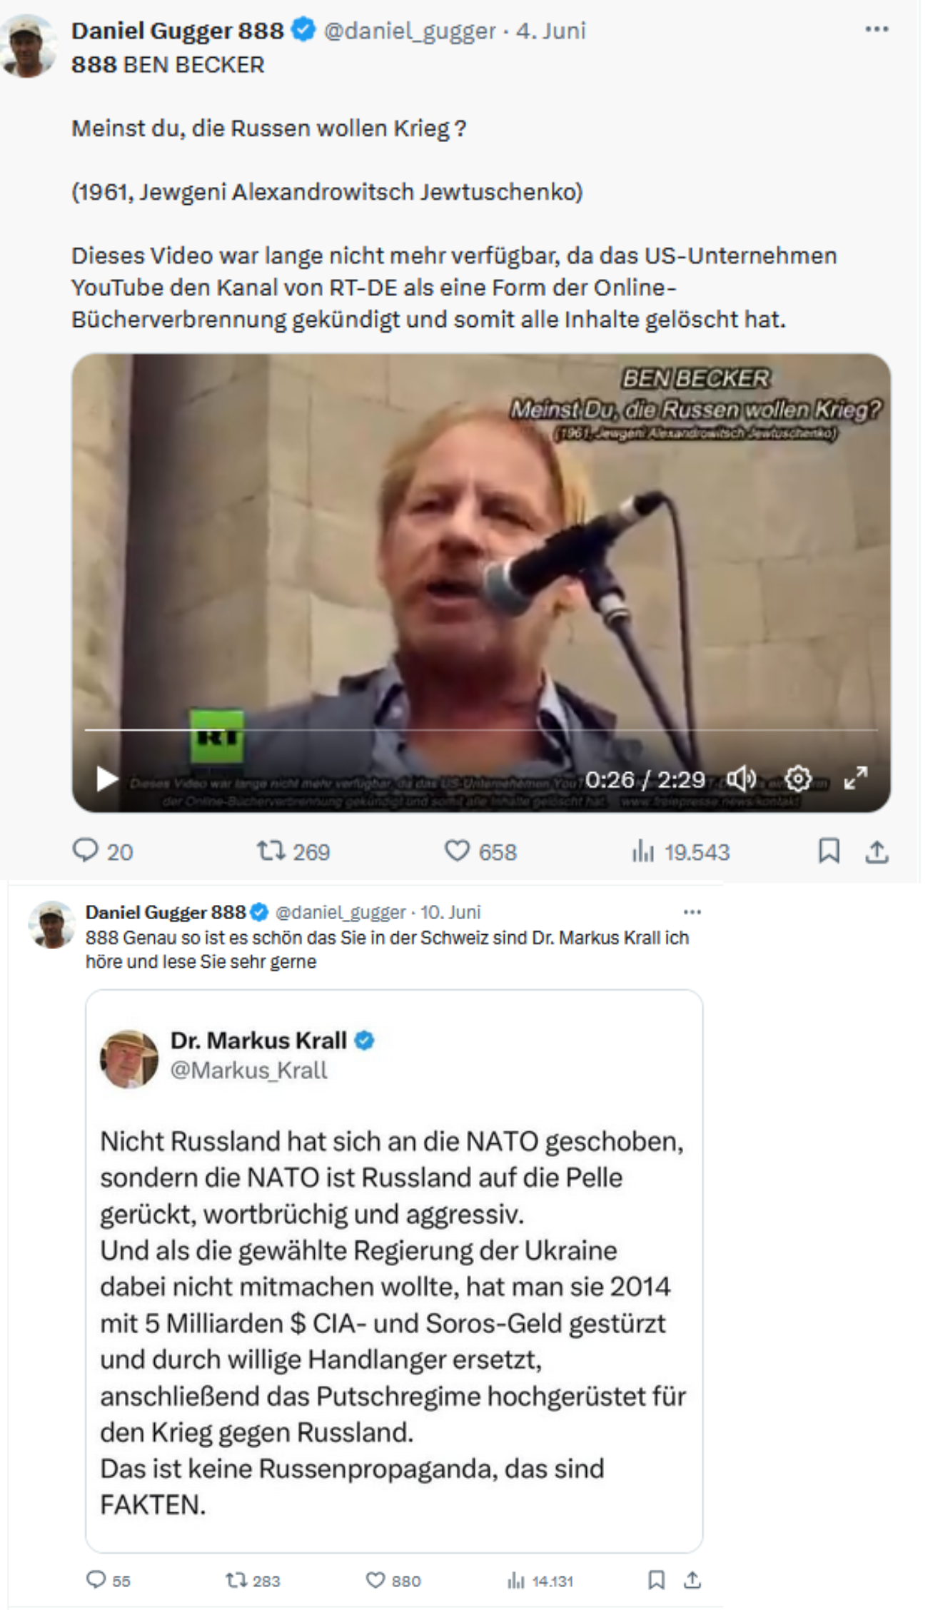View analytics of the 19.543-view tweet

tap(642, 851)
